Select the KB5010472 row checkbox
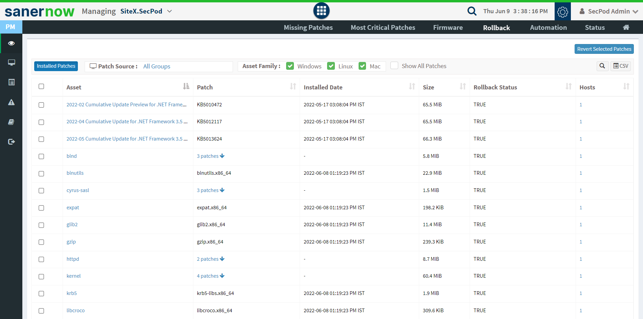643x319 pixels. 41,105
